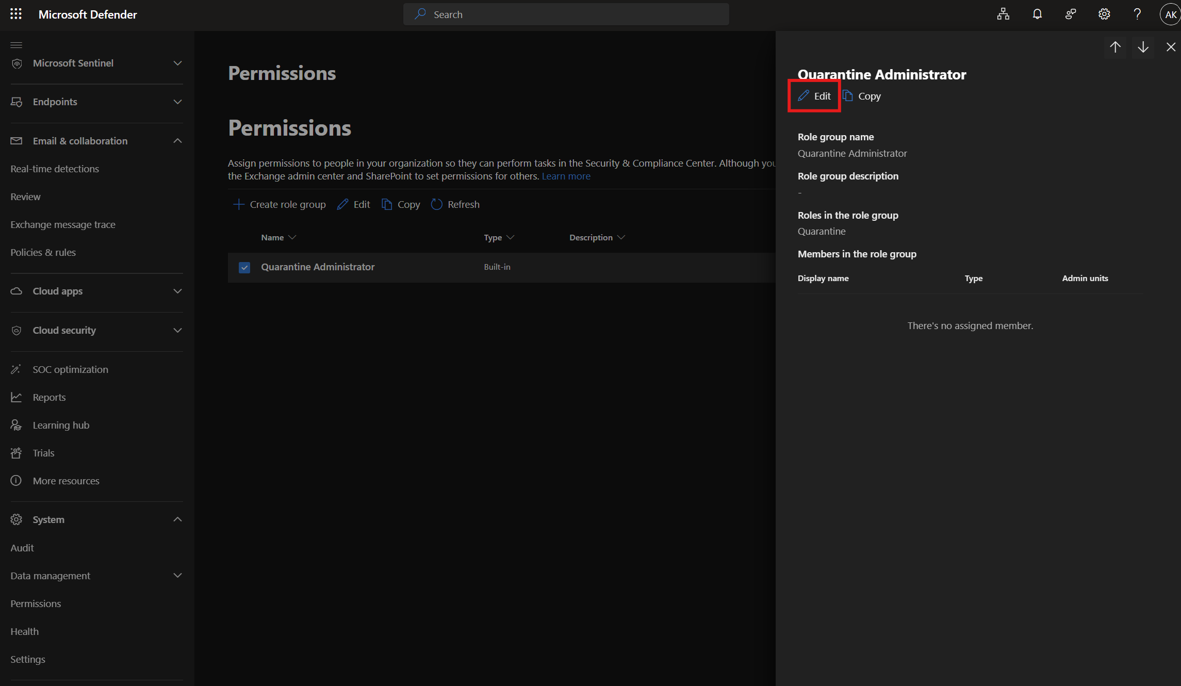Open Policies & rules in sidebar
Viewport: 1181px width, 686px height.
click(x=43, y=252)
